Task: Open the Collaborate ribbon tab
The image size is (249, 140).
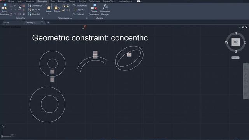Action: (94, 1)
